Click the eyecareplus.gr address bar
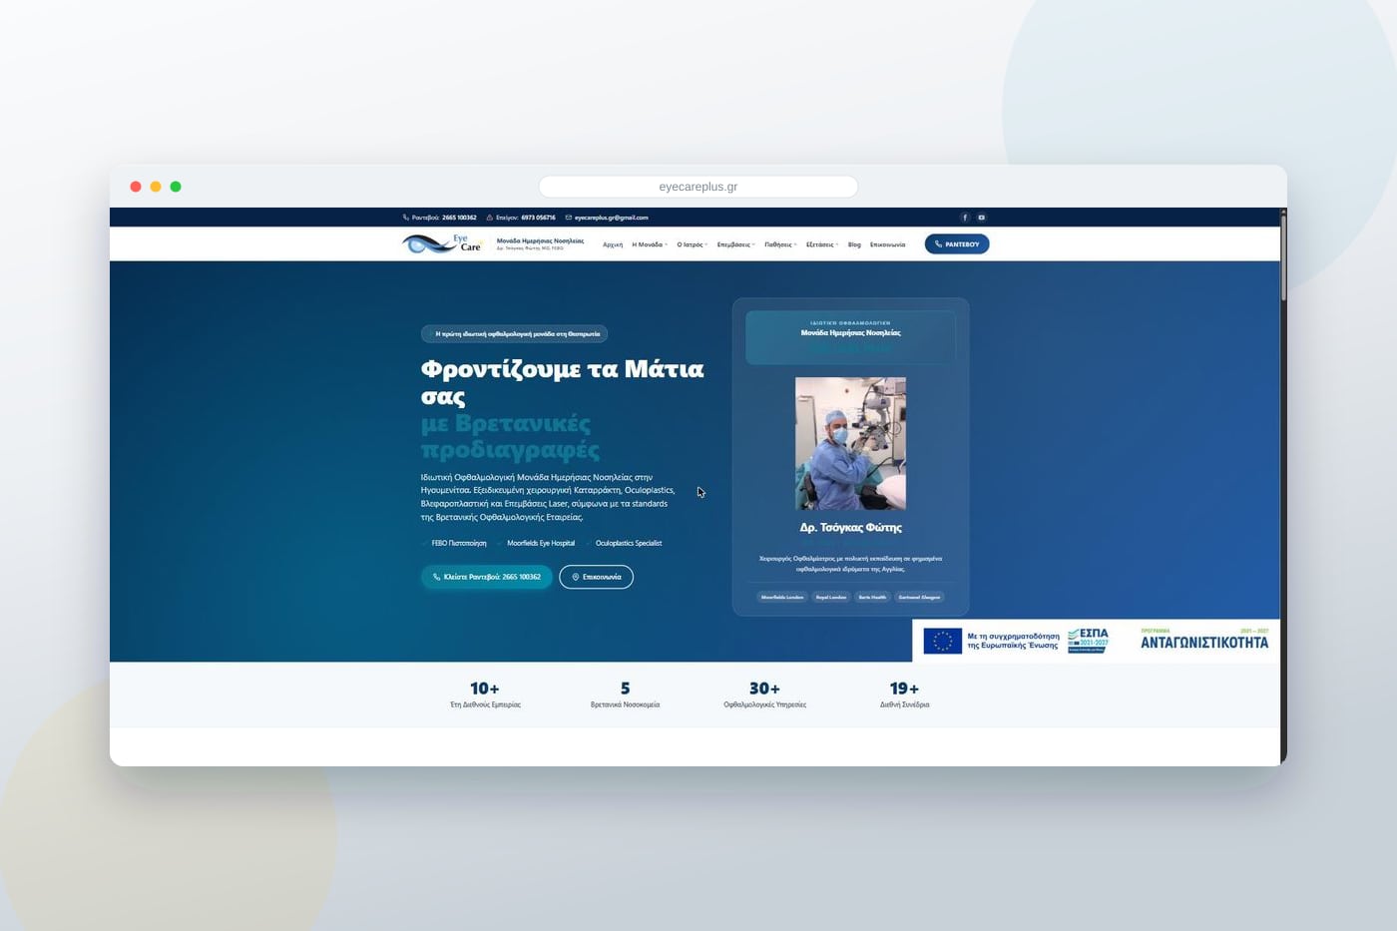Image resolution: width=1397 pixels, height=931 pixels. coord(698,187)
